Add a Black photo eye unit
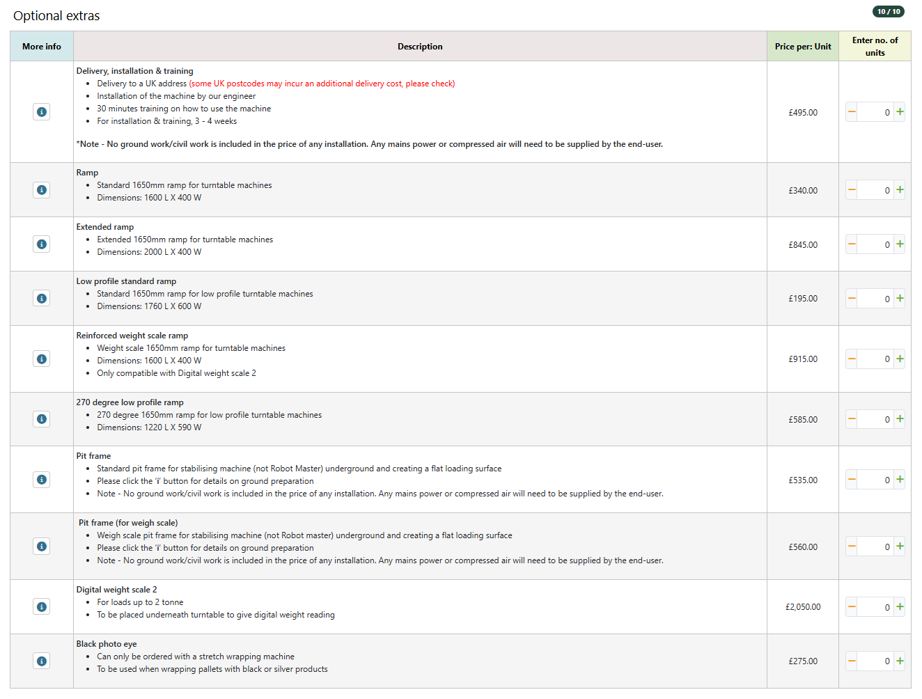Screen dimensions: 922x699 (900, 661)
